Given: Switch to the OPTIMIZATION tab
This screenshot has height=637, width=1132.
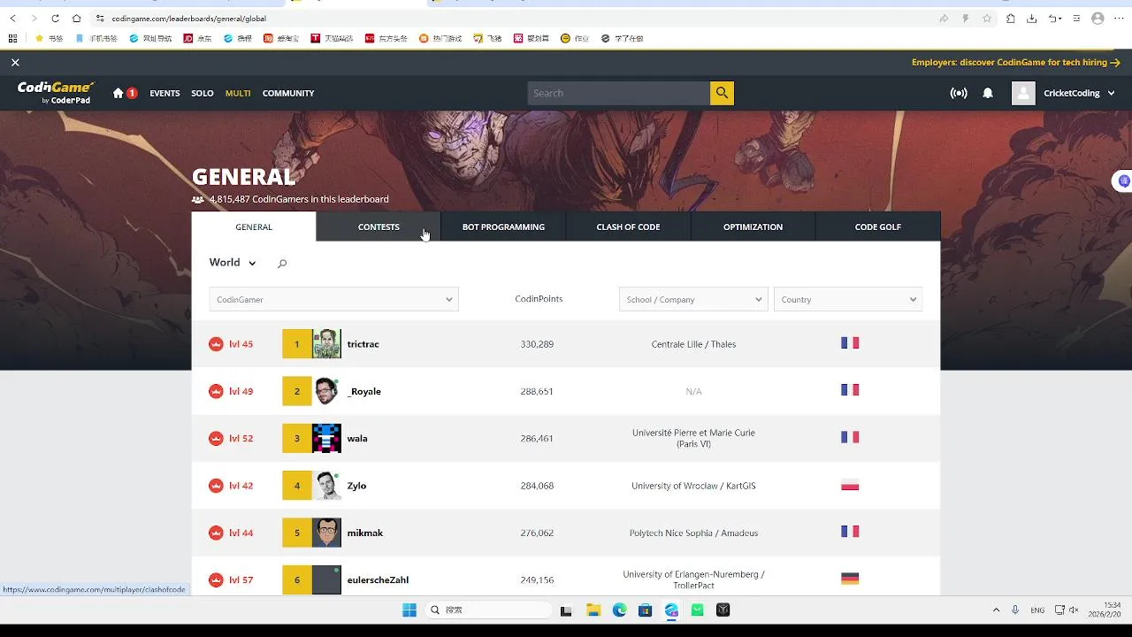Looking at the screenshot, I should point(753,226).
